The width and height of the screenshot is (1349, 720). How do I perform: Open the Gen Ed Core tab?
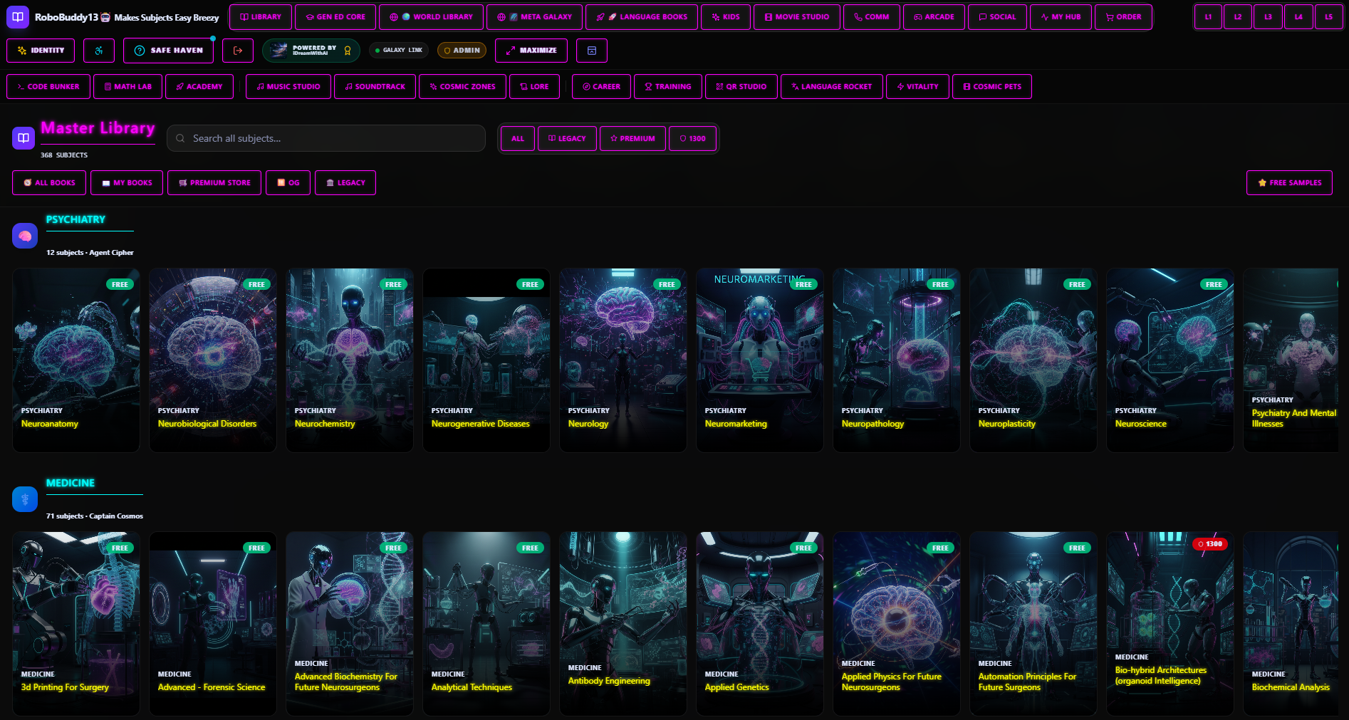[x=335, y=17]
